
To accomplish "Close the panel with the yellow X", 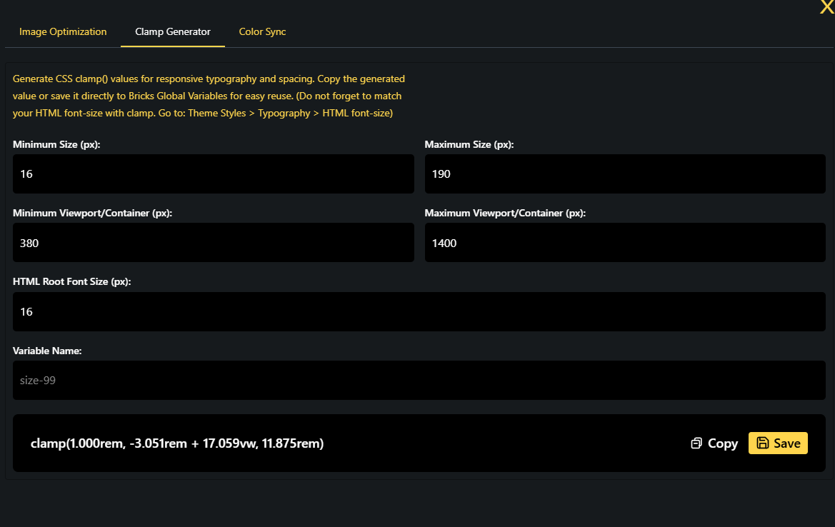I will click(x=826, y=7).
